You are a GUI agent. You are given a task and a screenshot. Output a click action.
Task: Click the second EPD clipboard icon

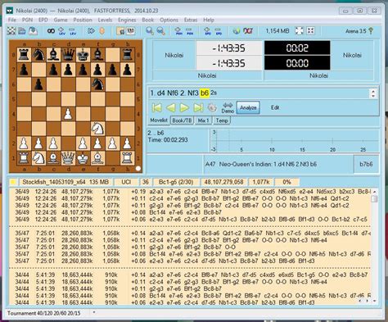tap(219, 31)
